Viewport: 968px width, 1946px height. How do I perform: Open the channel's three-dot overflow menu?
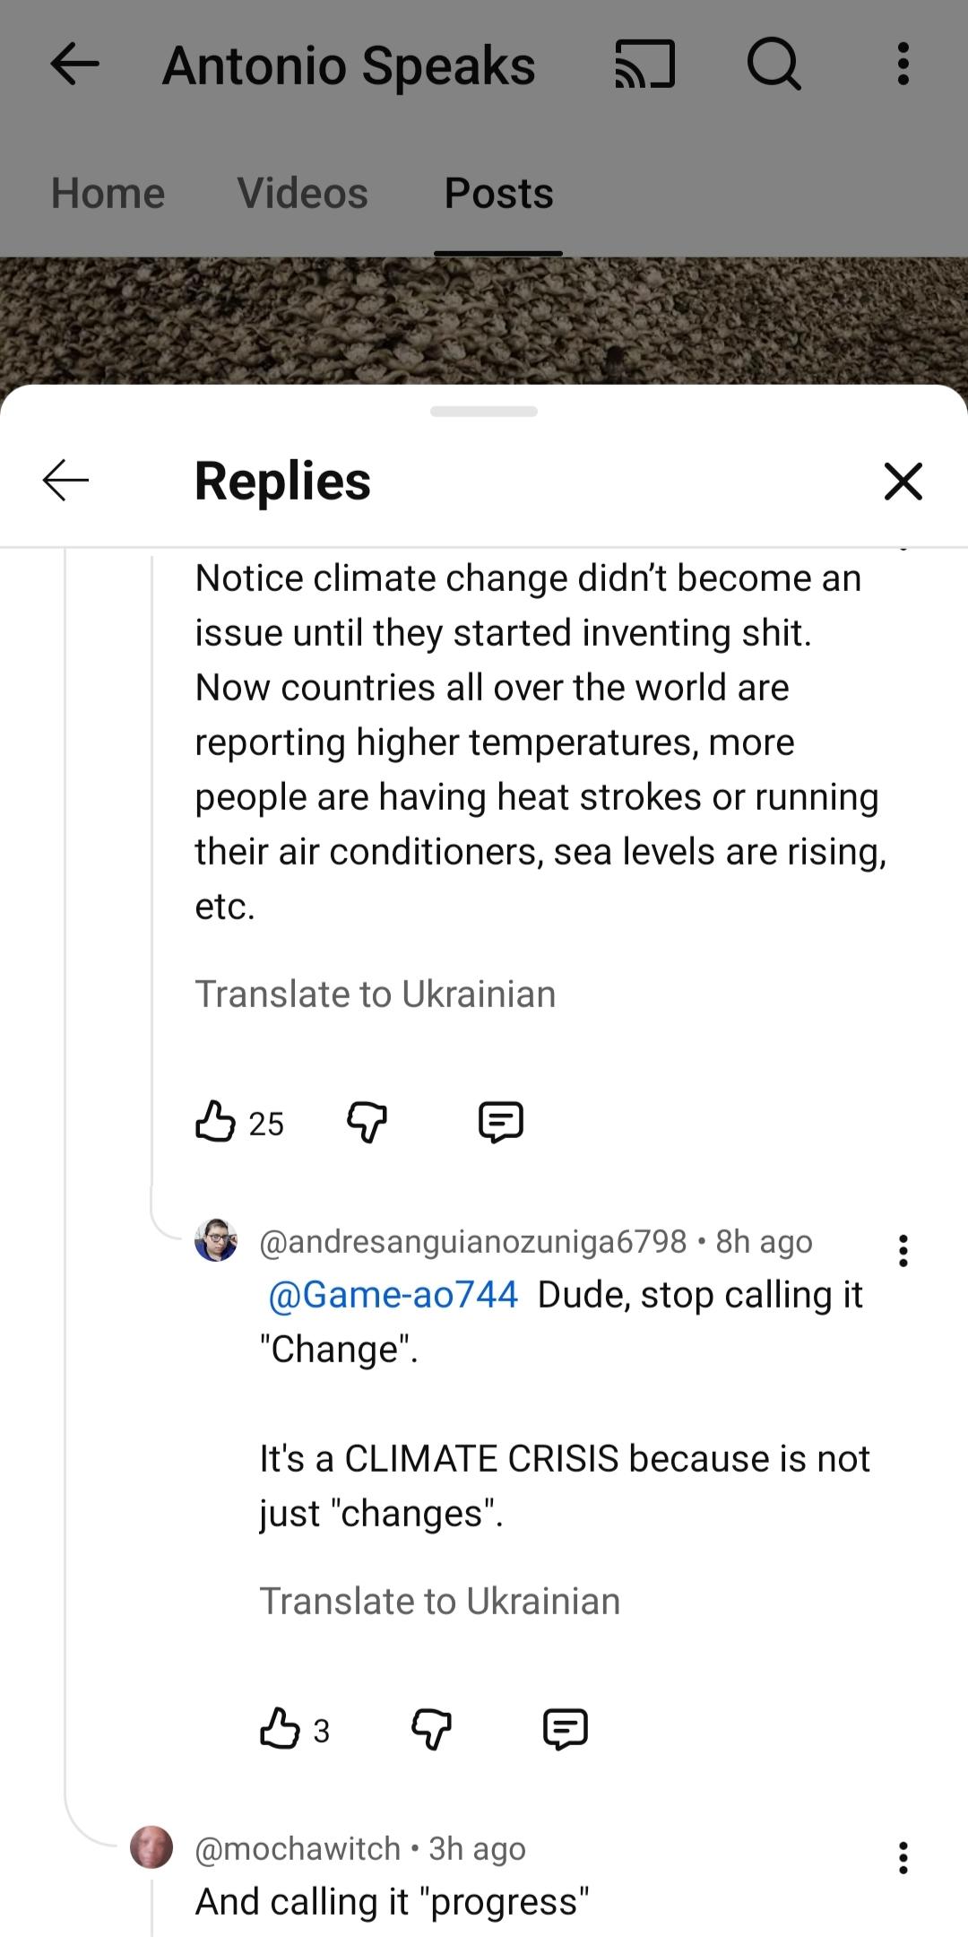click(x=903, y=65)
